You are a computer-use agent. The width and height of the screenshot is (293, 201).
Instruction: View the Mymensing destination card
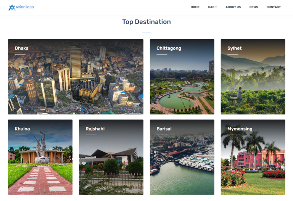coord(253,157)
